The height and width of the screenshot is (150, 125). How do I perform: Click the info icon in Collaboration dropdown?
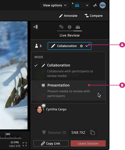(81, 46)
